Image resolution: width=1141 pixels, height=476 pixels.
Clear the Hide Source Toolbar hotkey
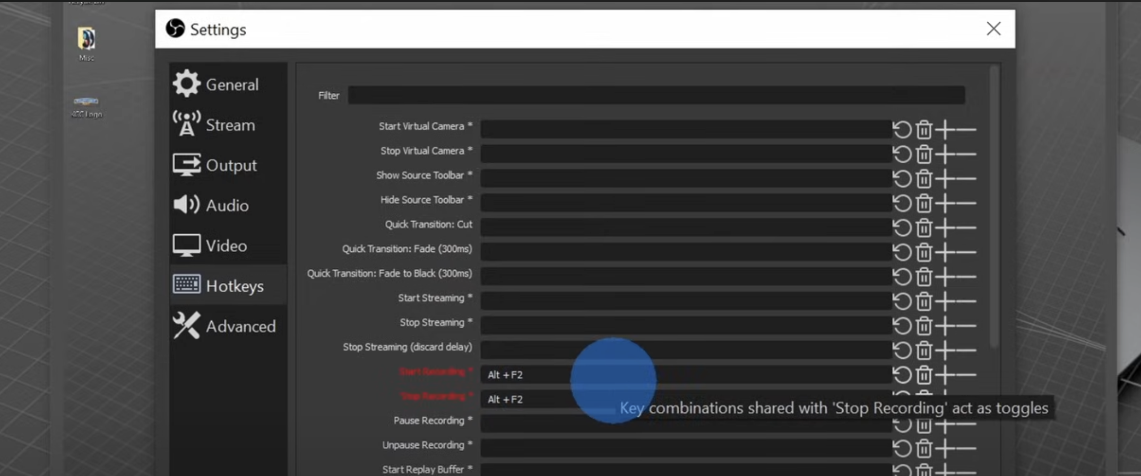click(924, 203)
